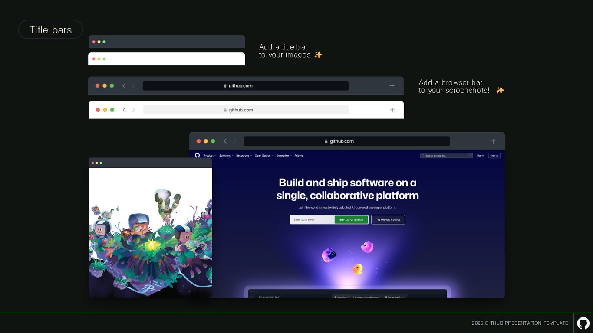The image size is (593, 333).
Task: Select the astronaut illustration image
Action: (150, 232)
